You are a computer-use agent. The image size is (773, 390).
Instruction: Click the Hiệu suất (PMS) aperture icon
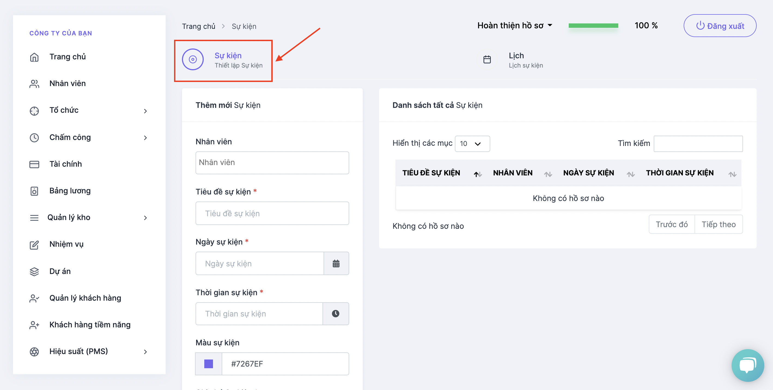[34, 352]
